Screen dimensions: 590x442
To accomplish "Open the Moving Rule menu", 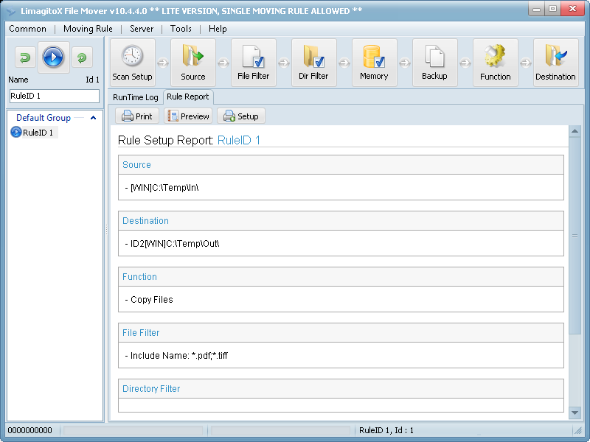I will [88, 29].
